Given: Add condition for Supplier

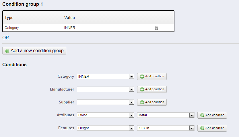Looking at the screenshot, I should pos(152,102).
